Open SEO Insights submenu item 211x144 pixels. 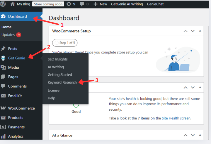[x=58, y=59]
